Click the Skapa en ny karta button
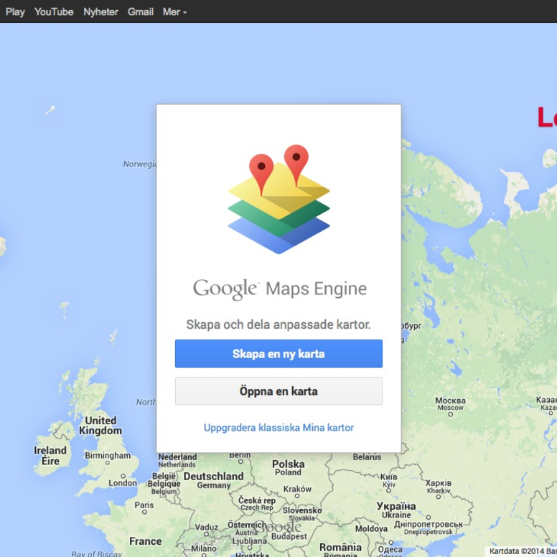The height and width of the screenshot is (557, 557). [x=278, y=353]
